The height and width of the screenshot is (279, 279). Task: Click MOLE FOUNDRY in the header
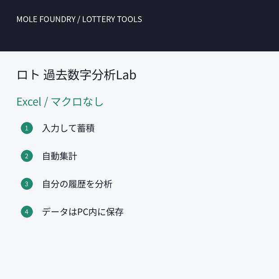click(46, 19)
